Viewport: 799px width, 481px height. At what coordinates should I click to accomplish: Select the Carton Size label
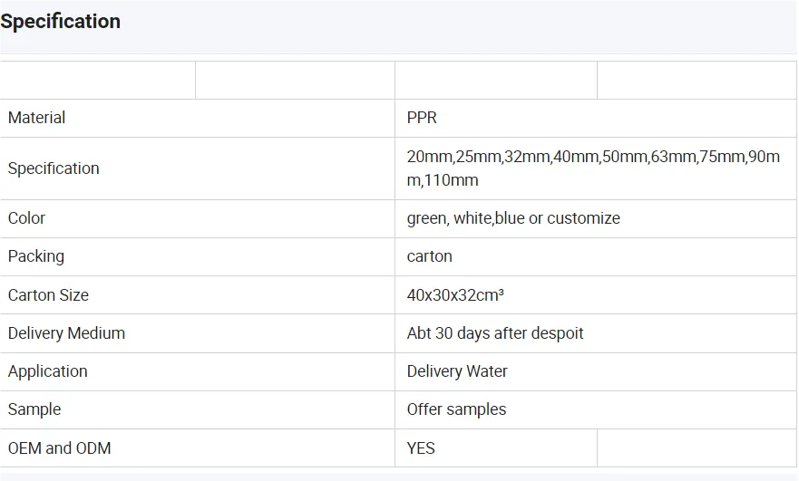48,295
